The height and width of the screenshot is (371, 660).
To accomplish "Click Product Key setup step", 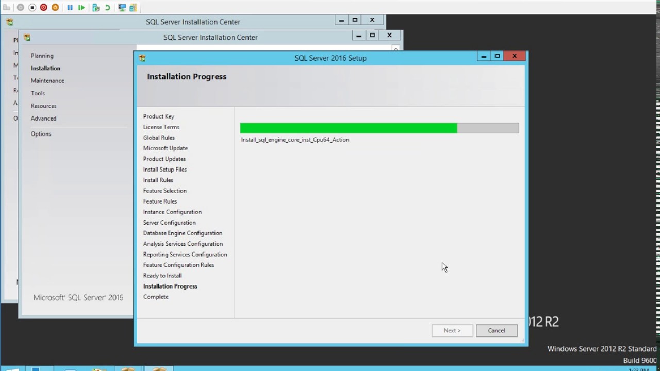I will [159, 116].
